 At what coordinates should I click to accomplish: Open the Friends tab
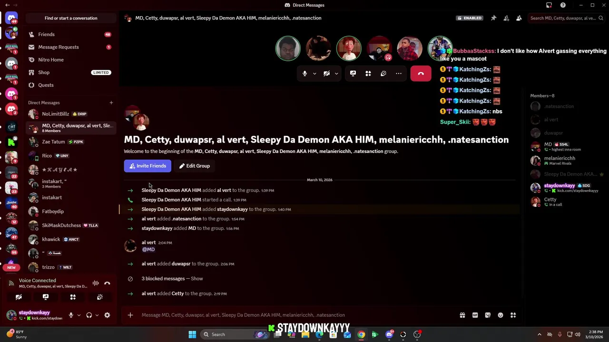click(x=70, y=34)
